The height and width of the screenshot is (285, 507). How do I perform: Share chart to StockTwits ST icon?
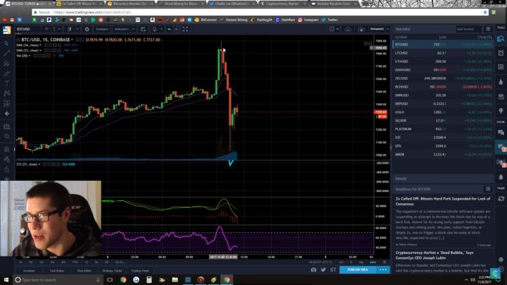[x=333, y=270]
